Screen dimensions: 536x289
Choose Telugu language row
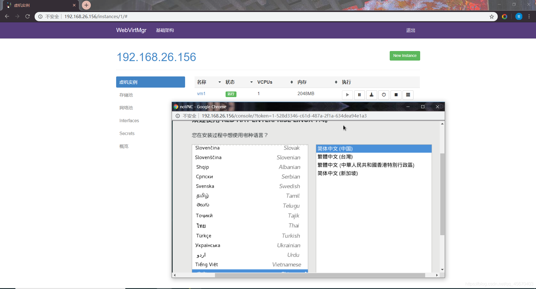coord(250,206)
